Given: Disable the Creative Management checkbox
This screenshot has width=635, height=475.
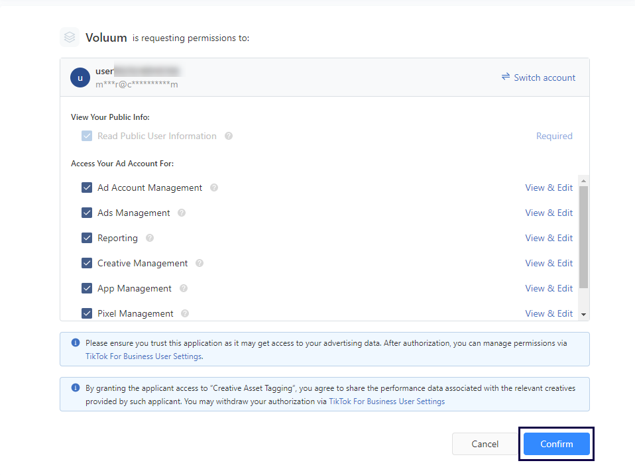Looking at the screenshot, I should click(87, 263).
